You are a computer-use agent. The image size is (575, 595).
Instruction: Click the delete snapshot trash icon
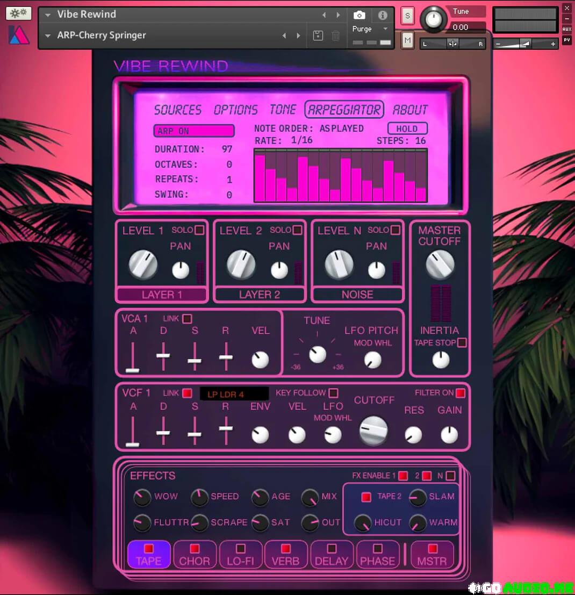click(x=336, y=35)
